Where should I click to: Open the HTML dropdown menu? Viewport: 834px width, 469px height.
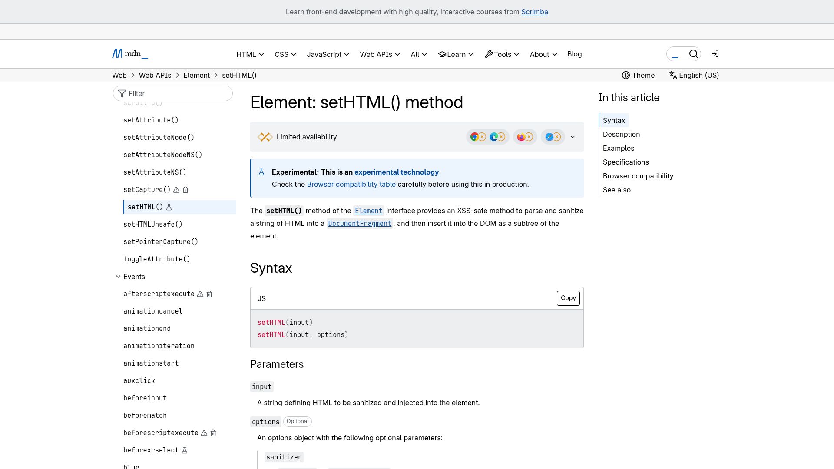tap(250, 54)
